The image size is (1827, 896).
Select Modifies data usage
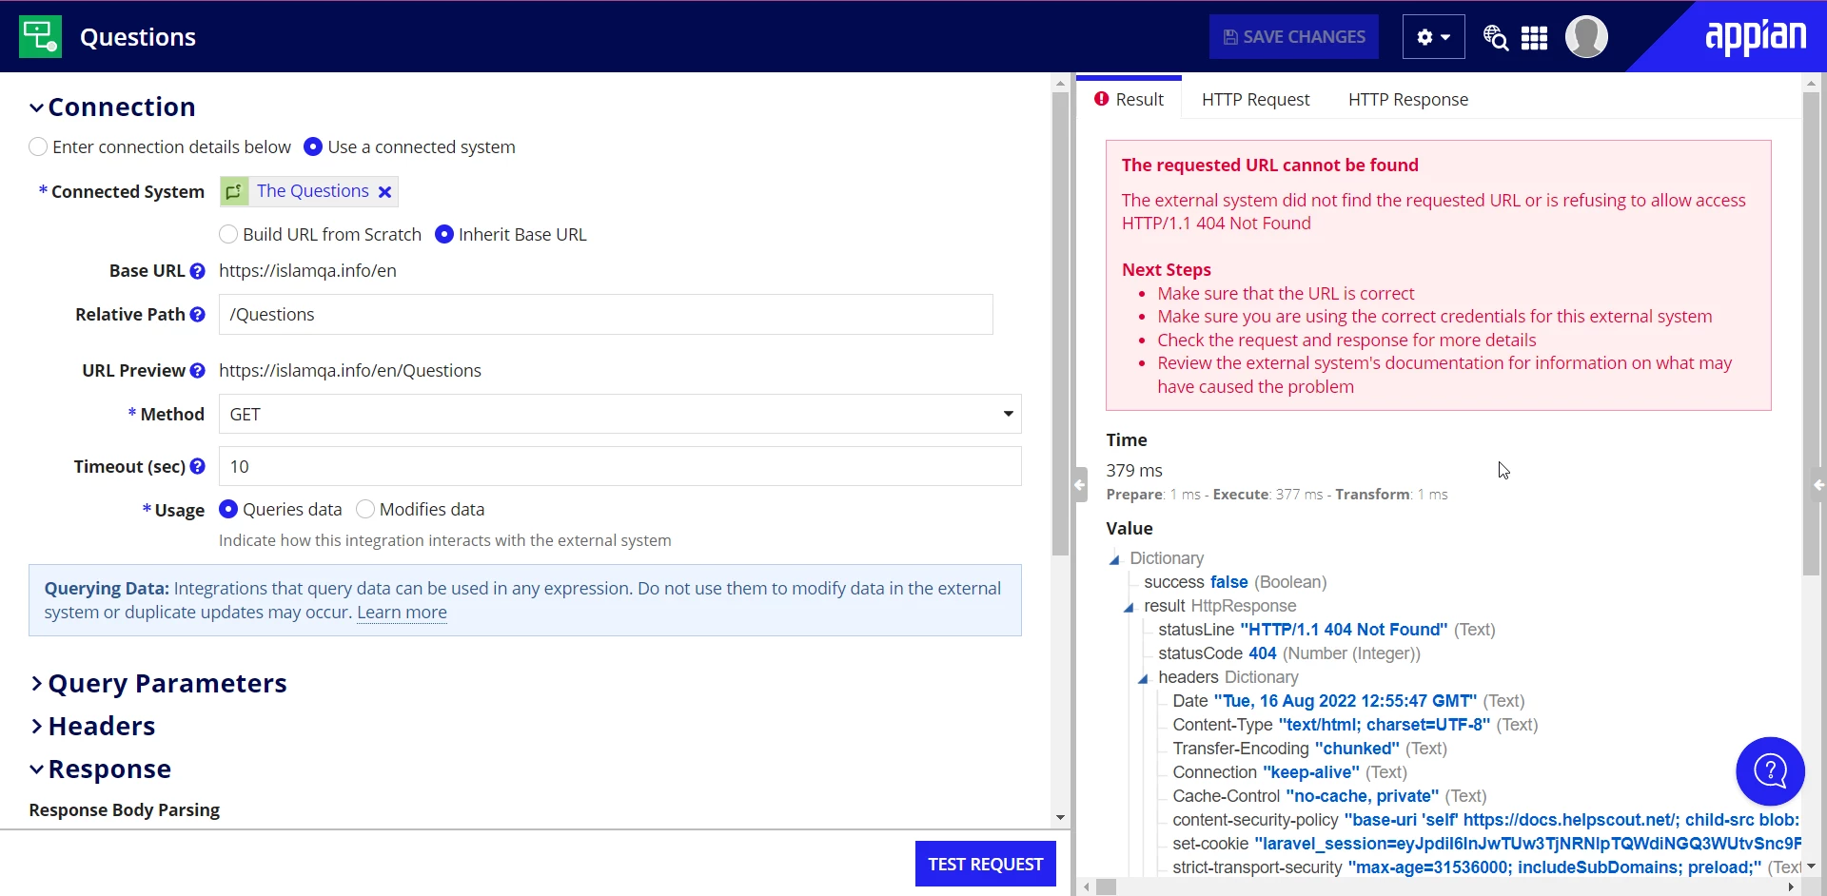pos(365,510)
